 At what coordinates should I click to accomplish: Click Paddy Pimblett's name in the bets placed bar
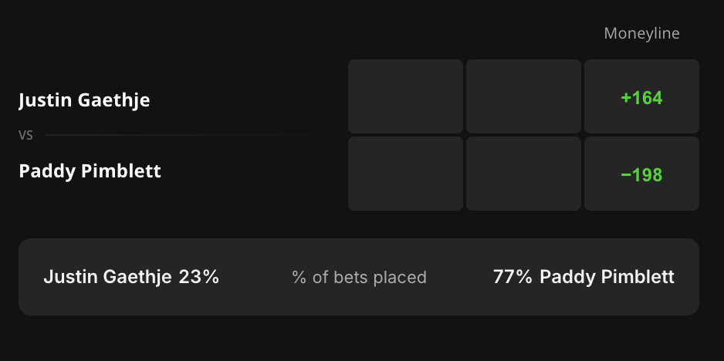607,277
